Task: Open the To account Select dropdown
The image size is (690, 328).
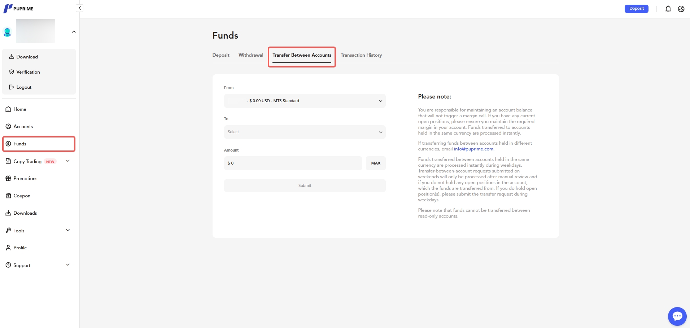Action: (x=305, y=132)
